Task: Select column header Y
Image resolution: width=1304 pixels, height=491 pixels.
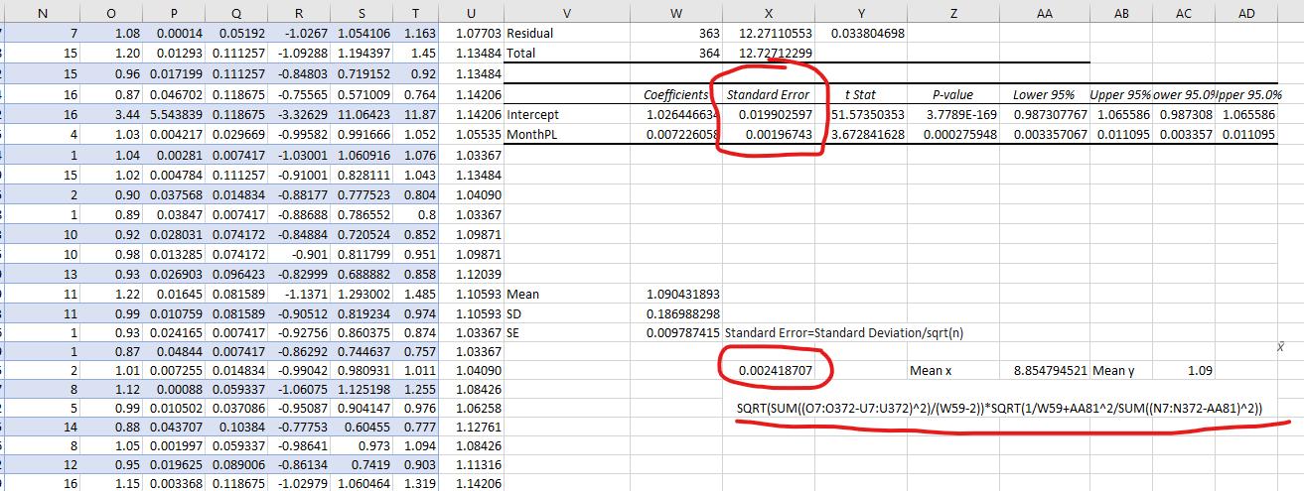Action: (861, 12)
